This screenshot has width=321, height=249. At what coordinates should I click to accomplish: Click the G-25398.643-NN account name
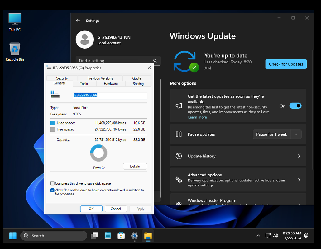click(x=114, y=37)
